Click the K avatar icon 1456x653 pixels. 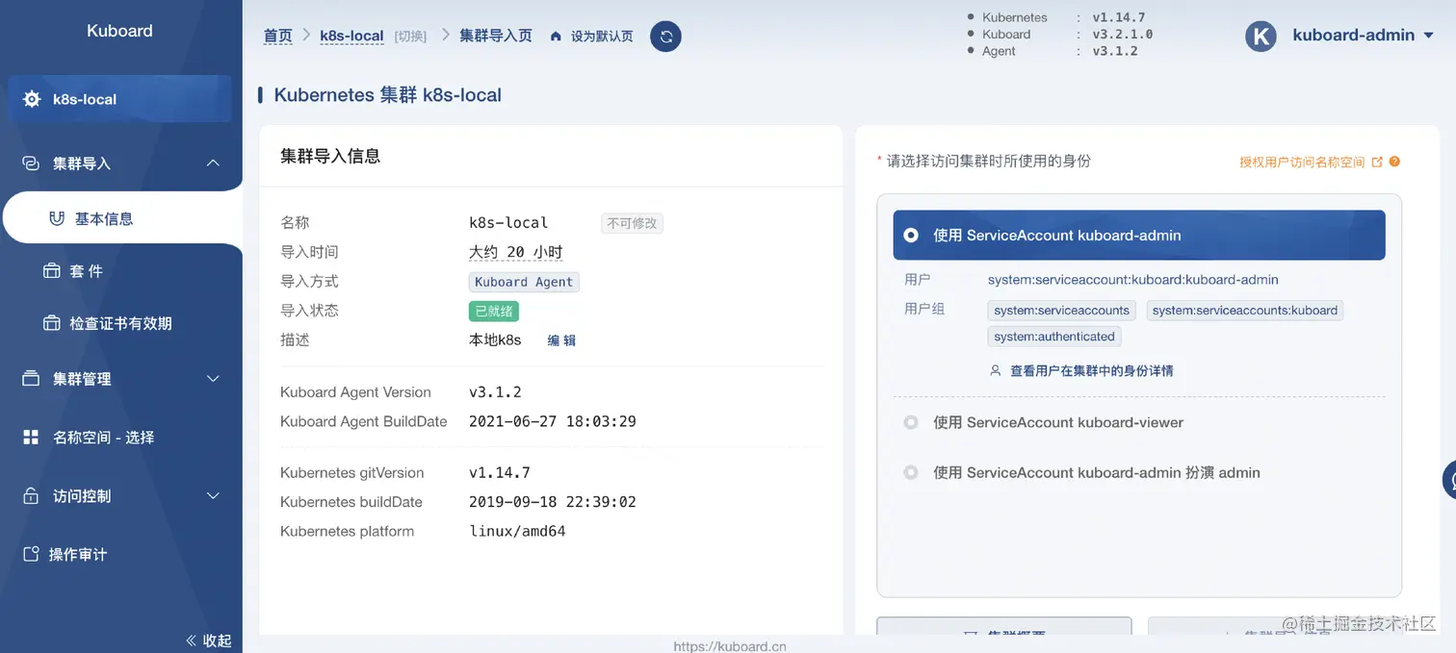(1261, 36)
